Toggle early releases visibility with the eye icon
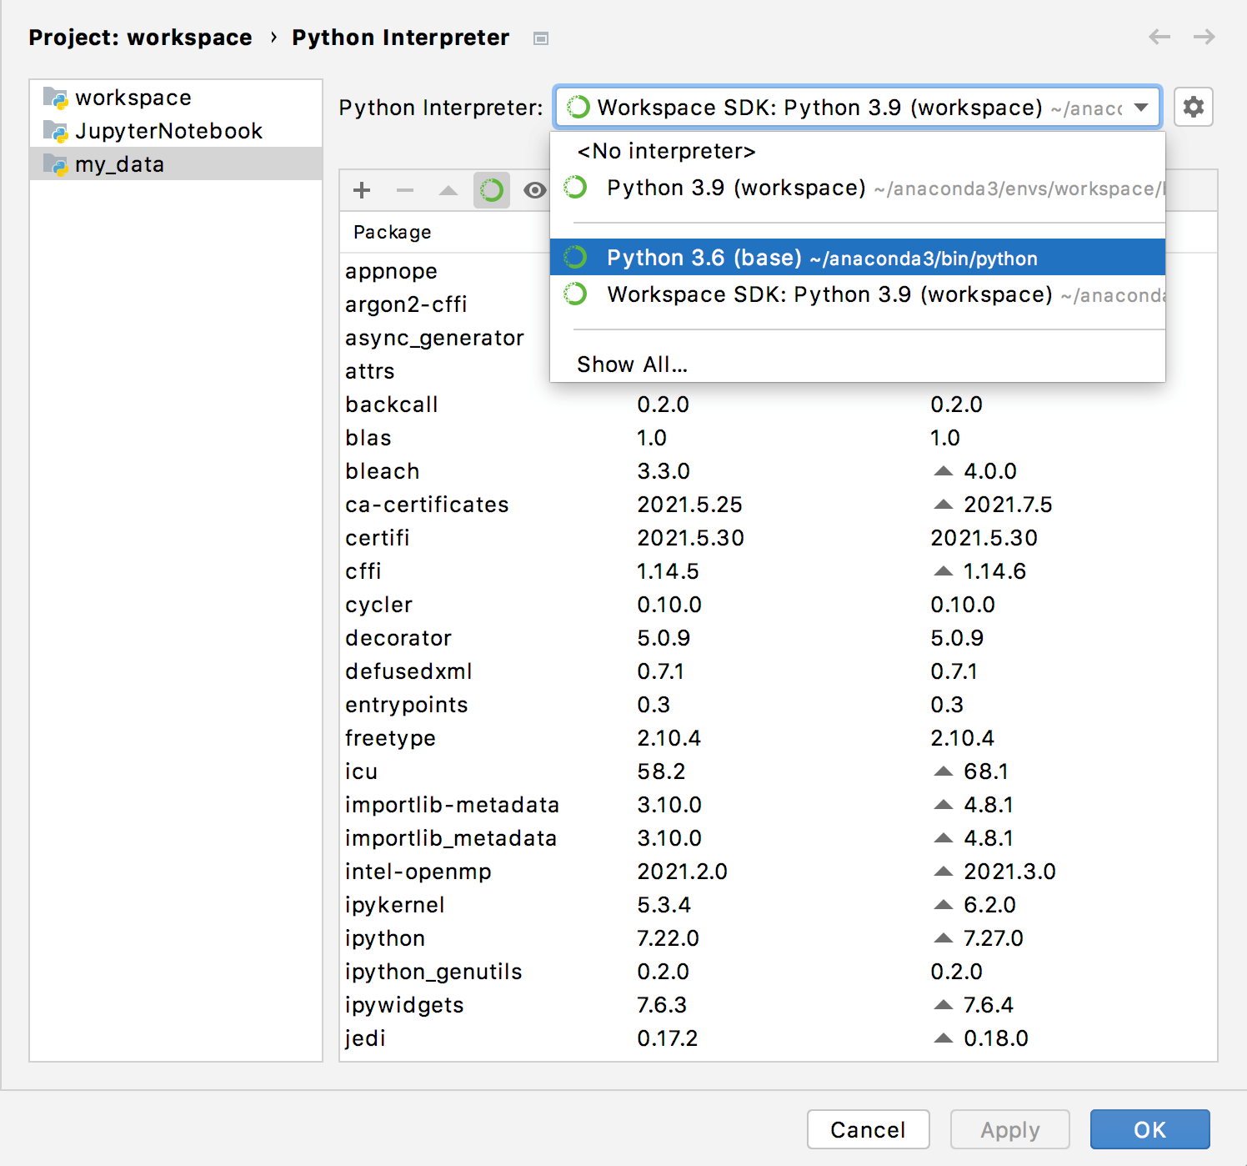The width and height of the screenshot is (1247, 1166). (535, 189)
